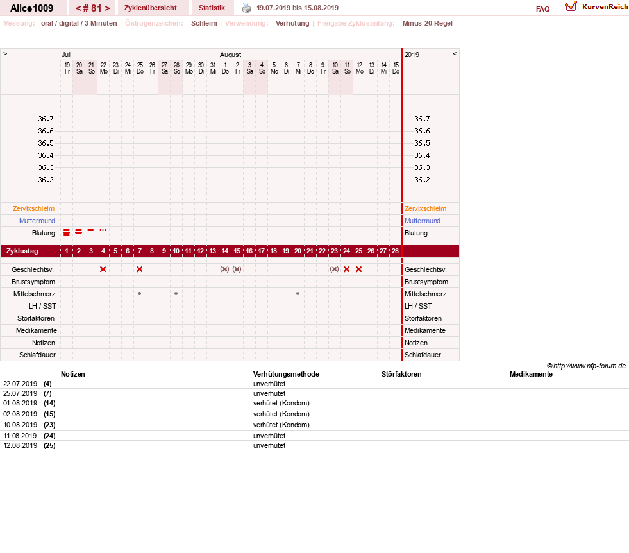
Task: Click the left Zervixschleim label
Action: tap(34, 208)
